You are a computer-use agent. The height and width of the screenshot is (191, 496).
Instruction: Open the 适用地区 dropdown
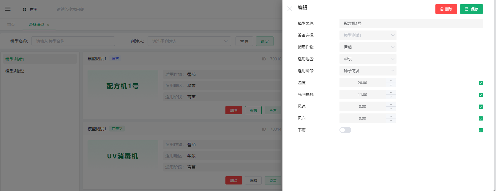[368, 59]
